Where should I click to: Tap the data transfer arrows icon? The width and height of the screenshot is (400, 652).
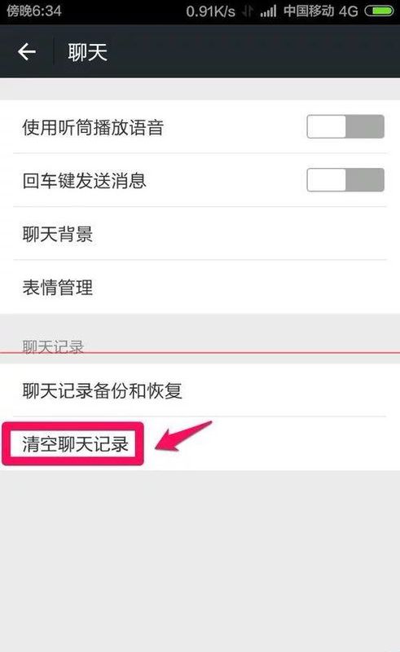(x=248, y=11)
